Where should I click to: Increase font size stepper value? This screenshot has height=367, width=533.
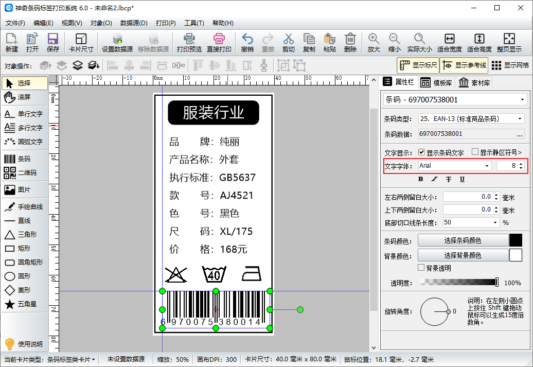tap(521, 164)
